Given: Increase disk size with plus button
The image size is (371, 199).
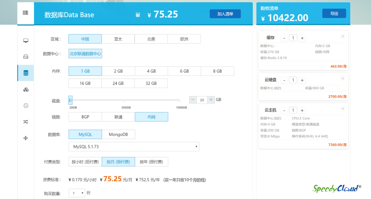Looking at the screenshot, I should (211, 100).
